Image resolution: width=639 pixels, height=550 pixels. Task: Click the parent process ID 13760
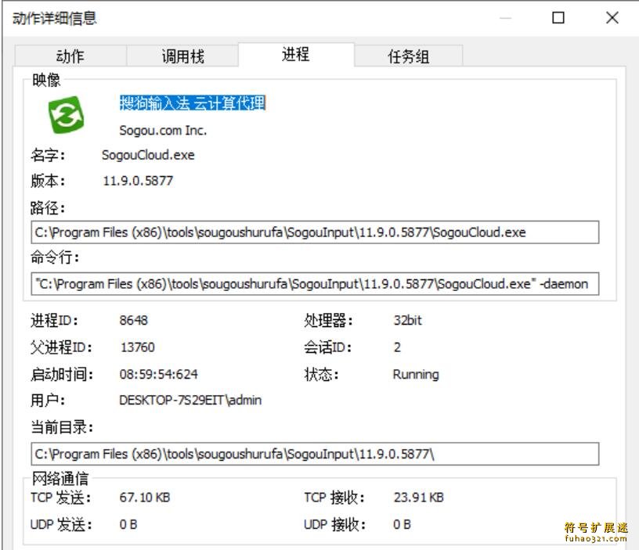point(138,347)
